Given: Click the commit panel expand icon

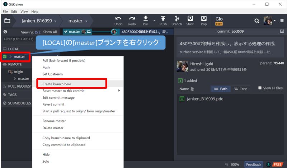Looking at the screenshot, I should (282, 31).
